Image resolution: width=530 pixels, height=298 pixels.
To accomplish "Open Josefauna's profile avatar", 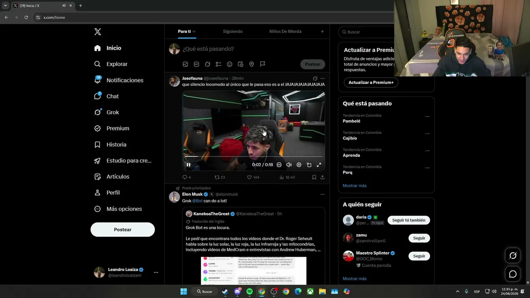I will 174,81.
